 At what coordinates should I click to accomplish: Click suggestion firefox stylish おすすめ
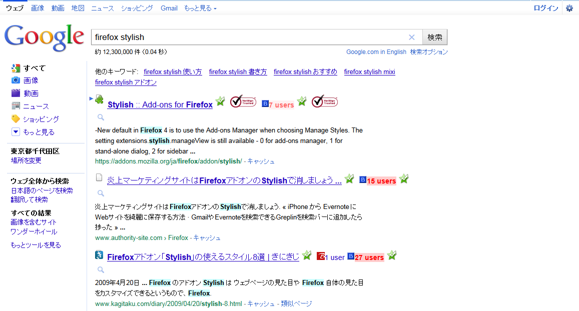click(305, 72)
